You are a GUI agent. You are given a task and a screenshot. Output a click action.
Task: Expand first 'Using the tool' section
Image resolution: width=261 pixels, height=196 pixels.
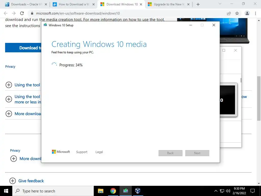pyautogui.click(x=9, y=85)
